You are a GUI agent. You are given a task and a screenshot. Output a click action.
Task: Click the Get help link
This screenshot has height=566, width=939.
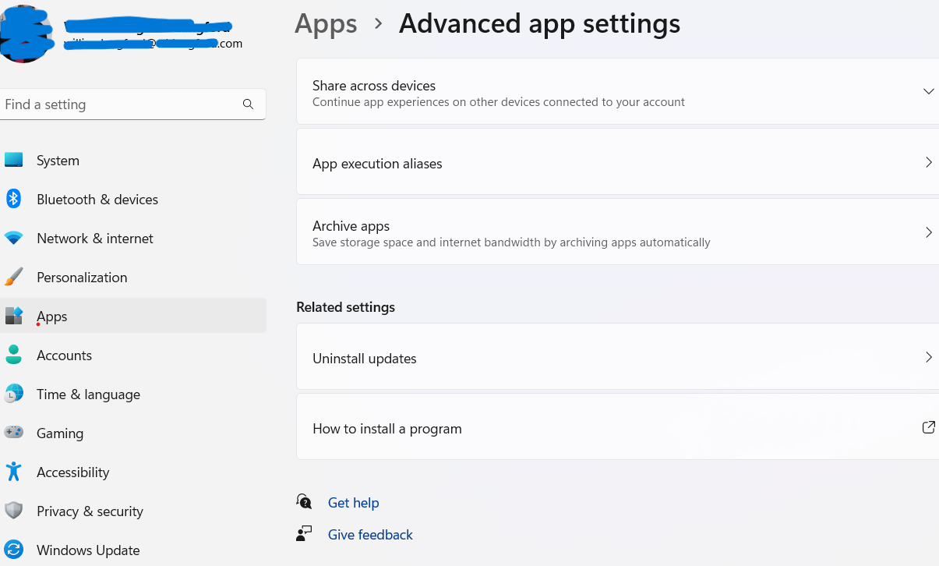353,503
